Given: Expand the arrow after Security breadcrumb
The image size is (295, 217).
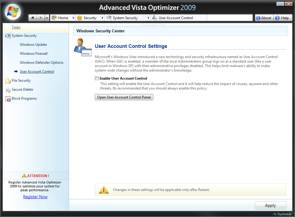Looking at the screenshot, I should coord(102,18).
